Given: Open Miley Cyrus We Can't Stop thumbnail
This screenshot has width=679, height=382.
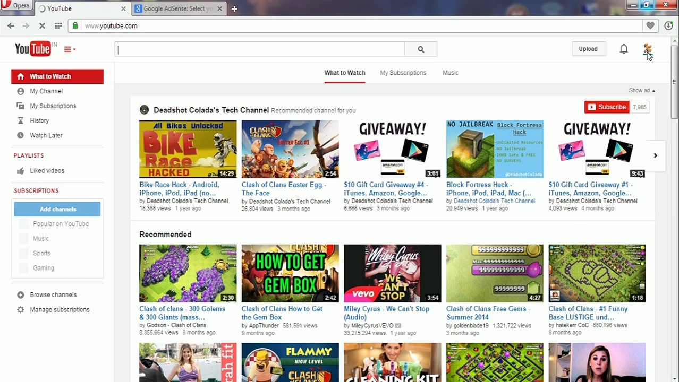Looking at the screenshot, I should coord(392,273).
